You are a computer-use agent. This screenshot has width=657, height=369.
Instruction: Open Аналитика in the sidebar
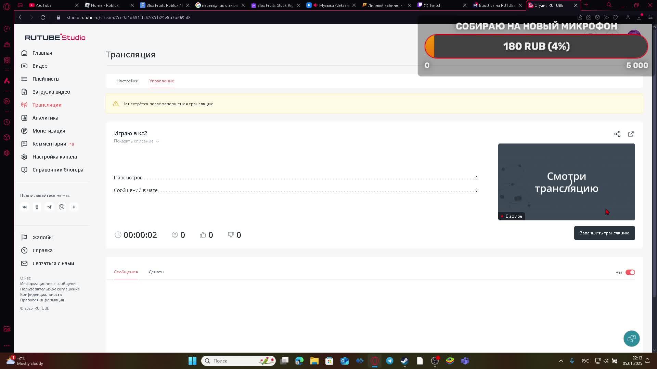(45, 118)
